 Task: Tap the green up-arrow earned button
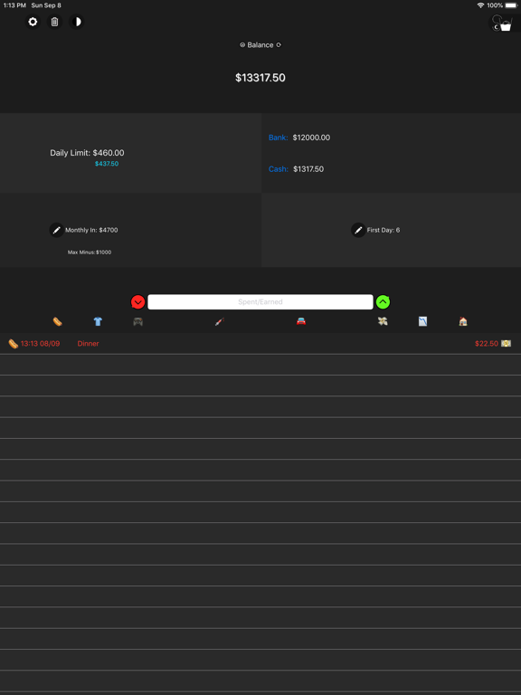coord(384,302)
